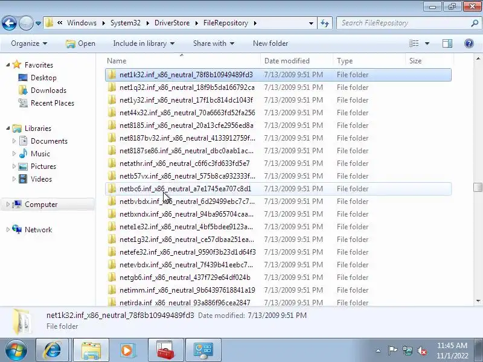This screenshot has height=362, width=483.
Task: Sort by the Name column header
Action: 182,61
